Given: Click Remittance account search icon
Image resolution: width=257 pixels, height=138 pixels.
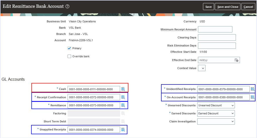Looking at the screenshot, I should coord(123,105).
